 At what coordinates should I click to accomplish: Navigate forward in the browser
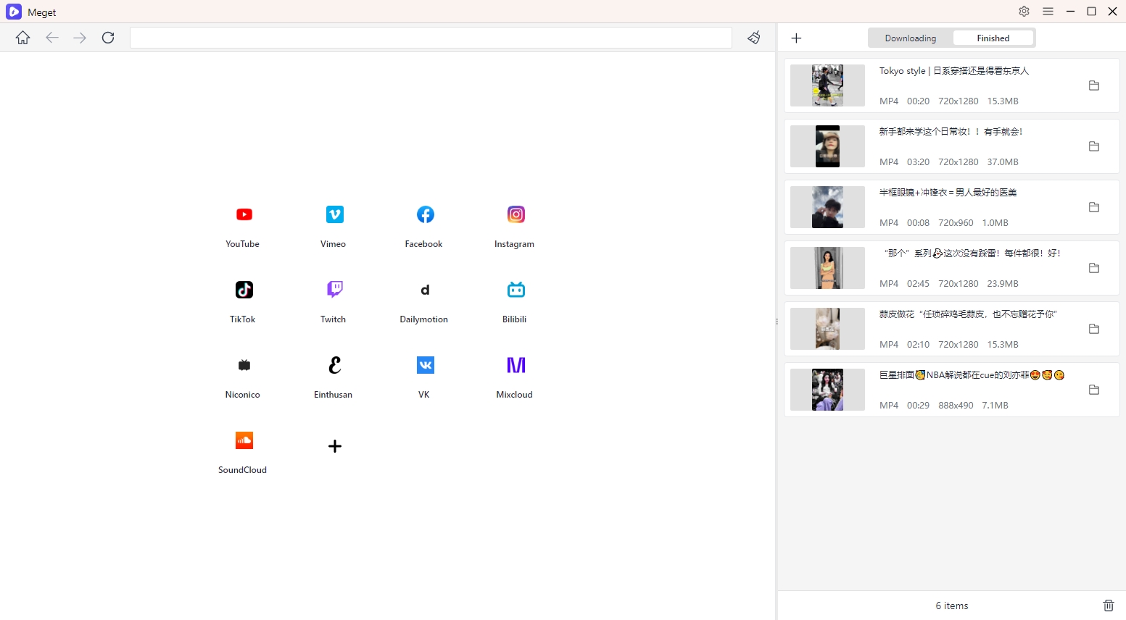80,38
